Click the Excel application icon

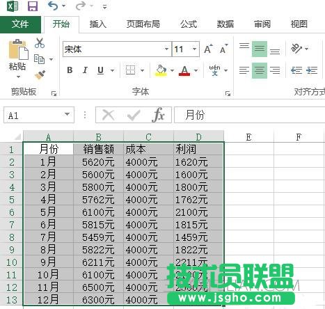point(13,6)
